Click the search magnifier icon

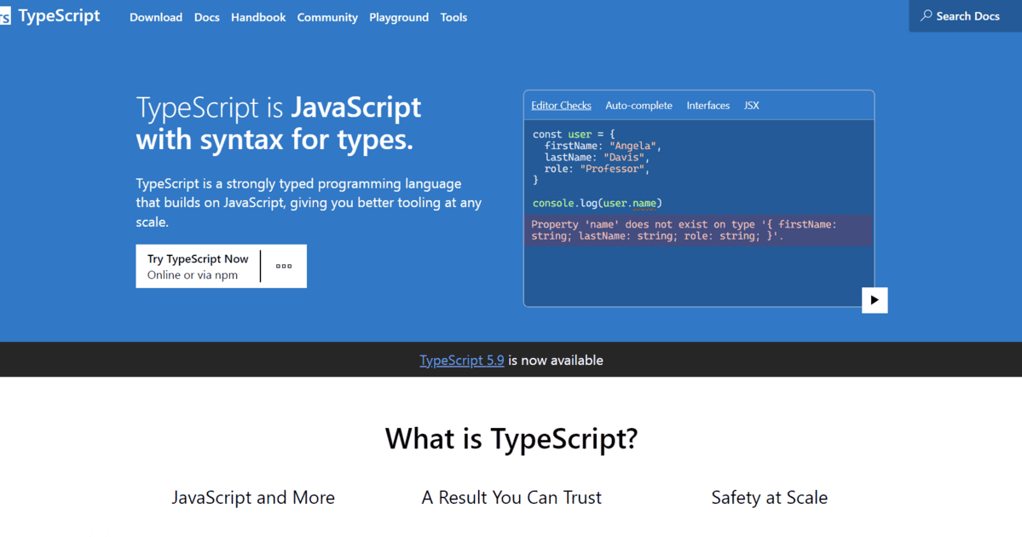pos(926,15)
